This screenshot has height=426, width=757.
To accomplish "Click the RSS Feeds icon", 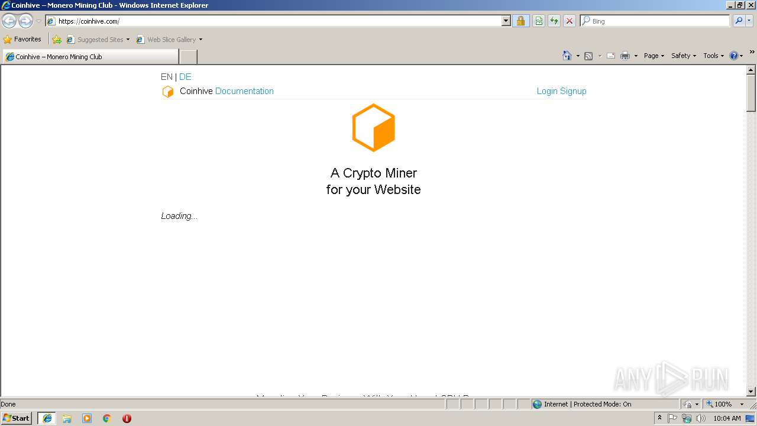I will point(588,56).
